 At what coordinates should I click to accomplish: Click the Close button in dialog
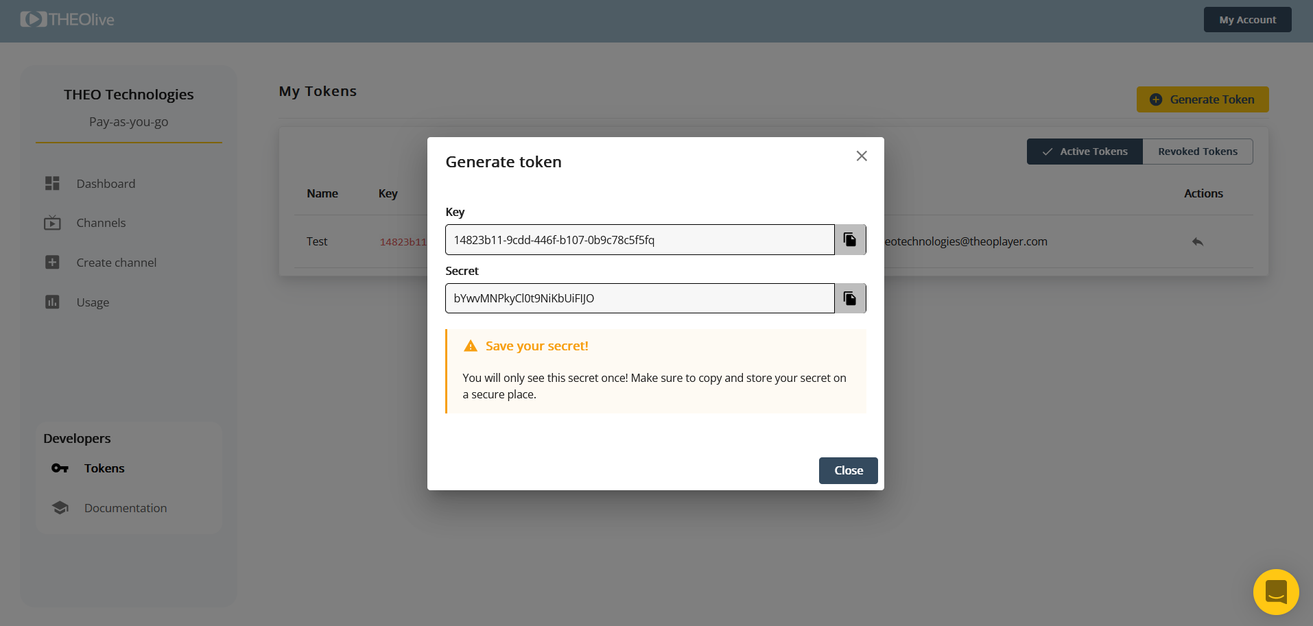(848, 470)
